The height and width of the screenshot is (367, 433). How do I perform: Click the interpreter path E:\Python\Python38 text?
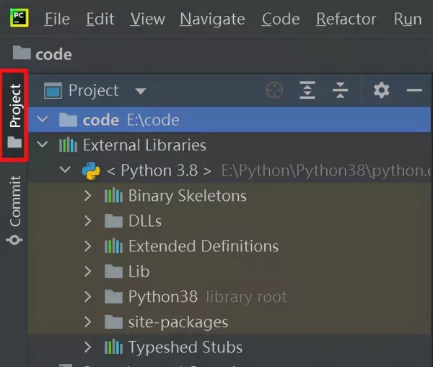326,170
